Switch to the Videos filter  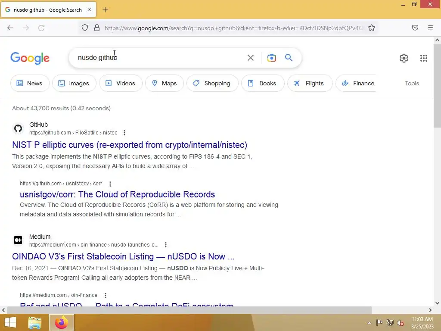point(121,83)
